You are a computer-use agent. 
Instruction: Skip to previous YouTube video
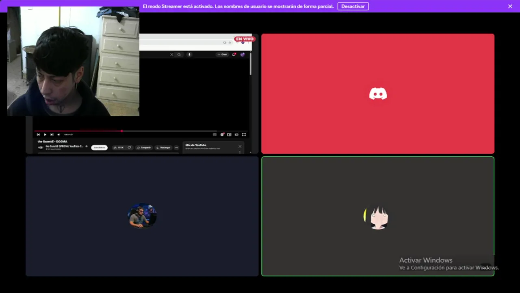point(38,134)
